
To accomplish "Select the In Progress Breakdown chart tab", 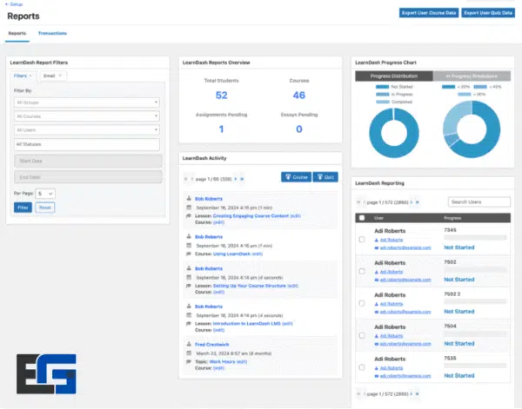I will click(x=471, y=76).
